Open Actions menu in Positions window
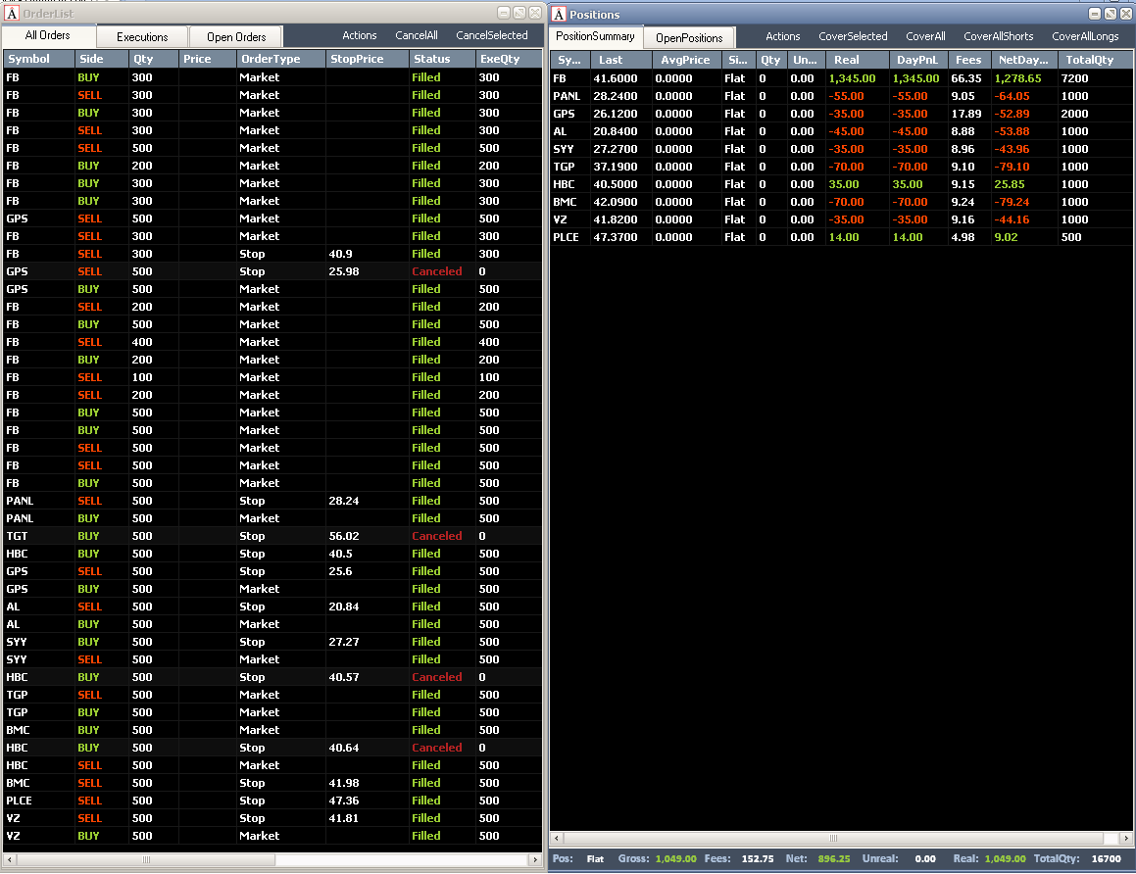 pos(783,36)
